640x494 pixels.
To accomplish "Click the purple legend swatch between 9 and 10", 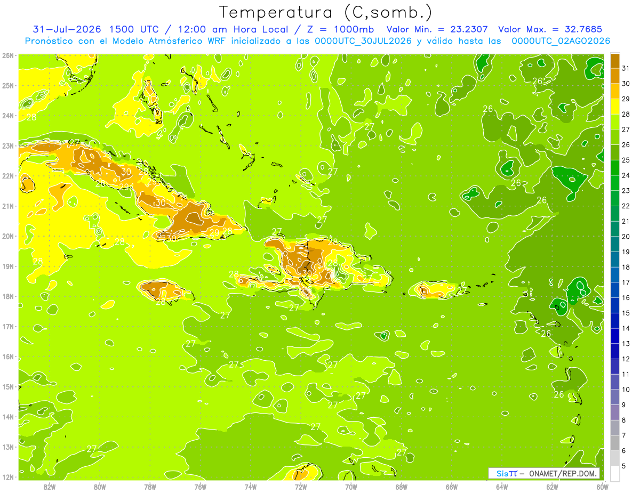I will 615,397.
